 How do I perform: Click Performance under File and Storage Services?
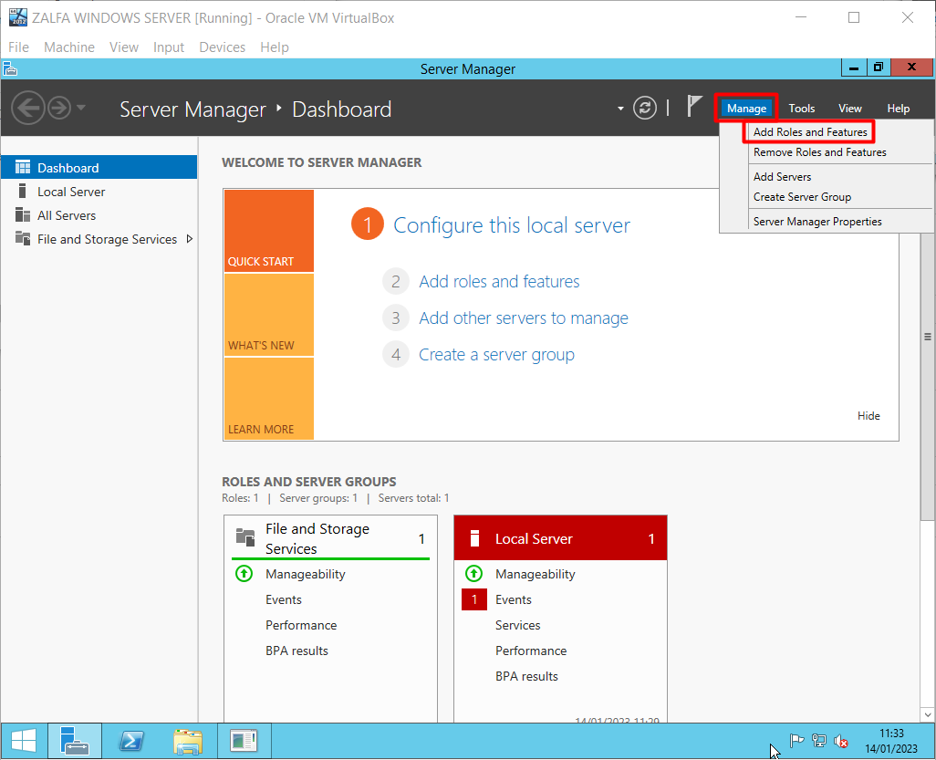click(301, 625)
